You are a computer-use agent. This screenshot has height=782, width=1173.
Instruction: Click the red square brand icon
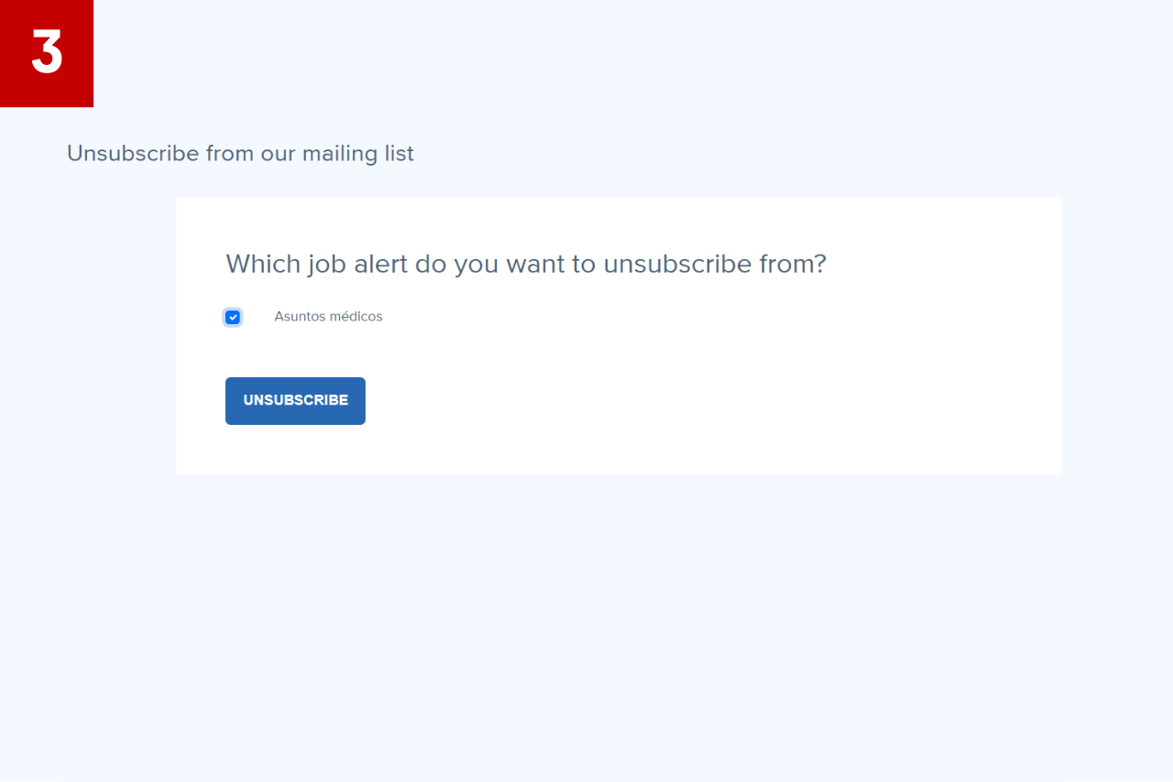tap(47, 53)
